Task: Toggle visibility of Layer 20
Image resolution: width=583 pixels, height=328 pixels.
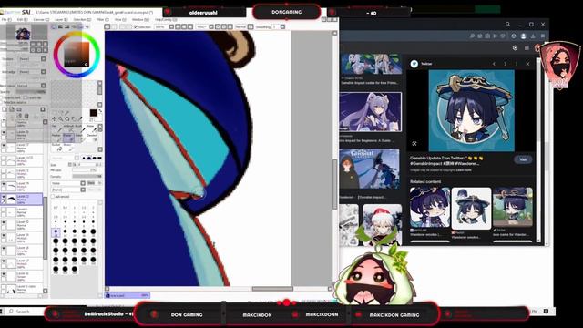Action: coord(4,222)
